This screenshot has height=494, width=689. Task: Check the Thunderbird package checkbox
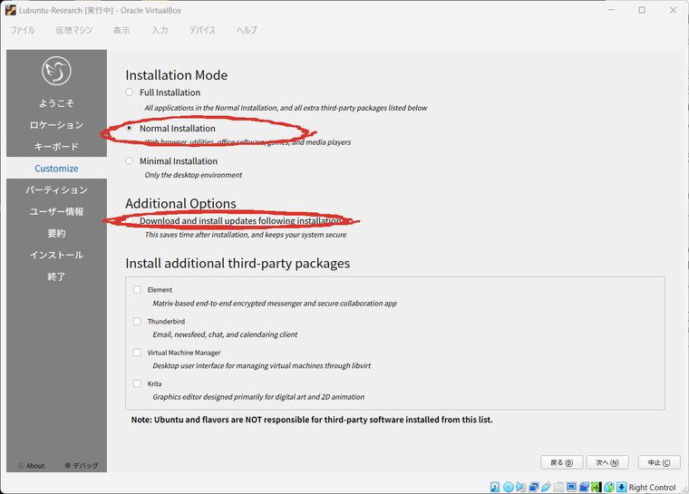pos(137,321)
